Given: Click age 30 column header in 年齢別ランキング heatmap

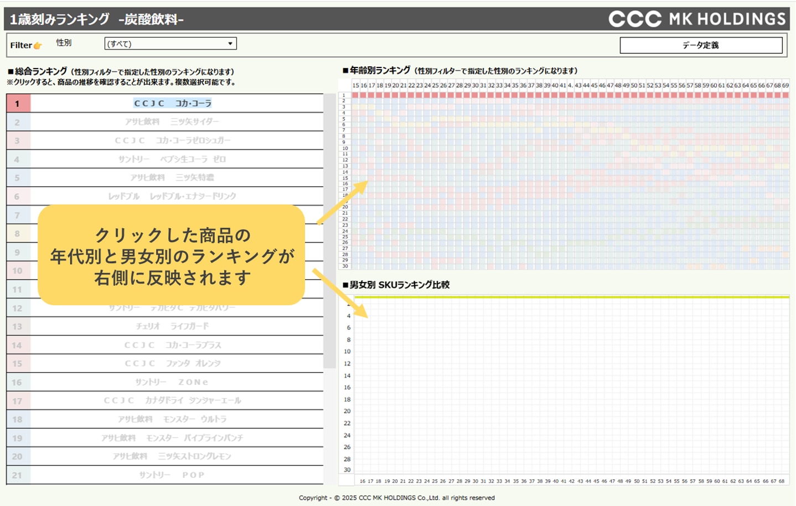Looking at the screenshot, I should pos(475,86).
